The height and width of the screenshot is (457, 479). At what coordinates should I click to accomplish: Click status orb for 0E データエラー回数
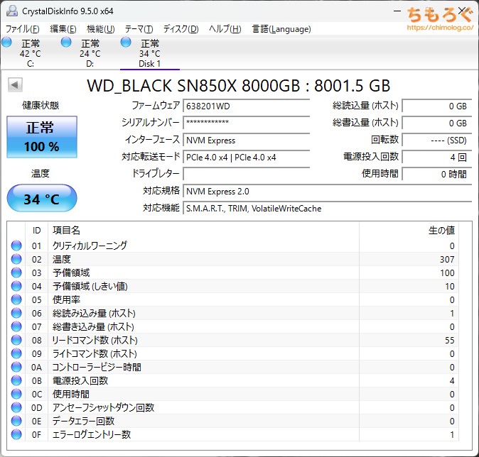click(x=16, y=421)
